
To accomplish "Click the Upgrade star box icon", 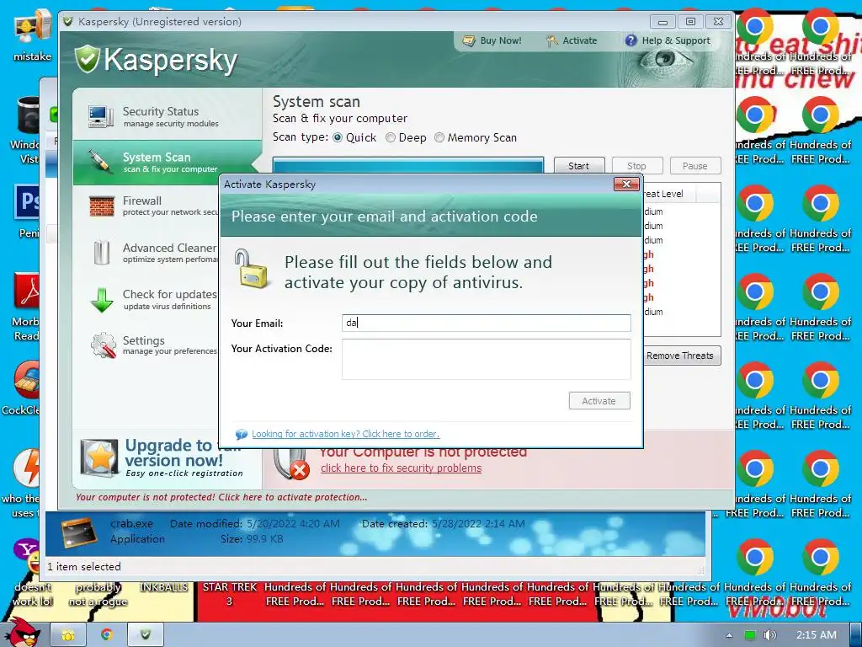I will click(99, 457).
